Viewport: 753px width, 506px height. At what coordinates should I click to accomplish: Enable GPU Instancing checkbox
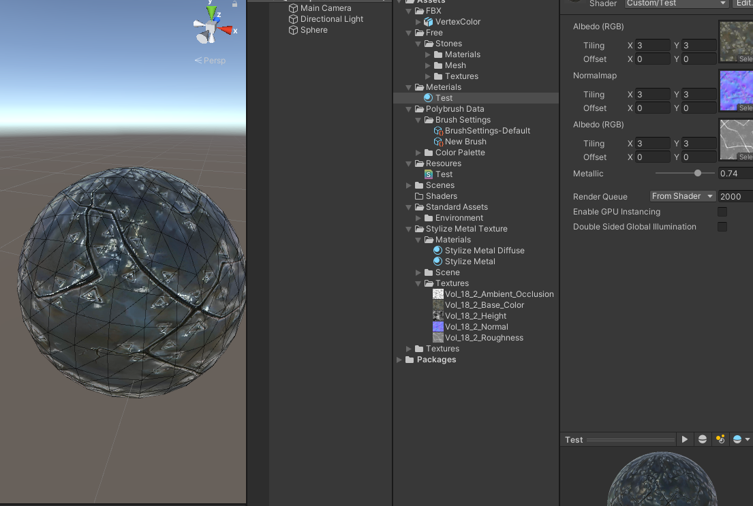point(722,212)
